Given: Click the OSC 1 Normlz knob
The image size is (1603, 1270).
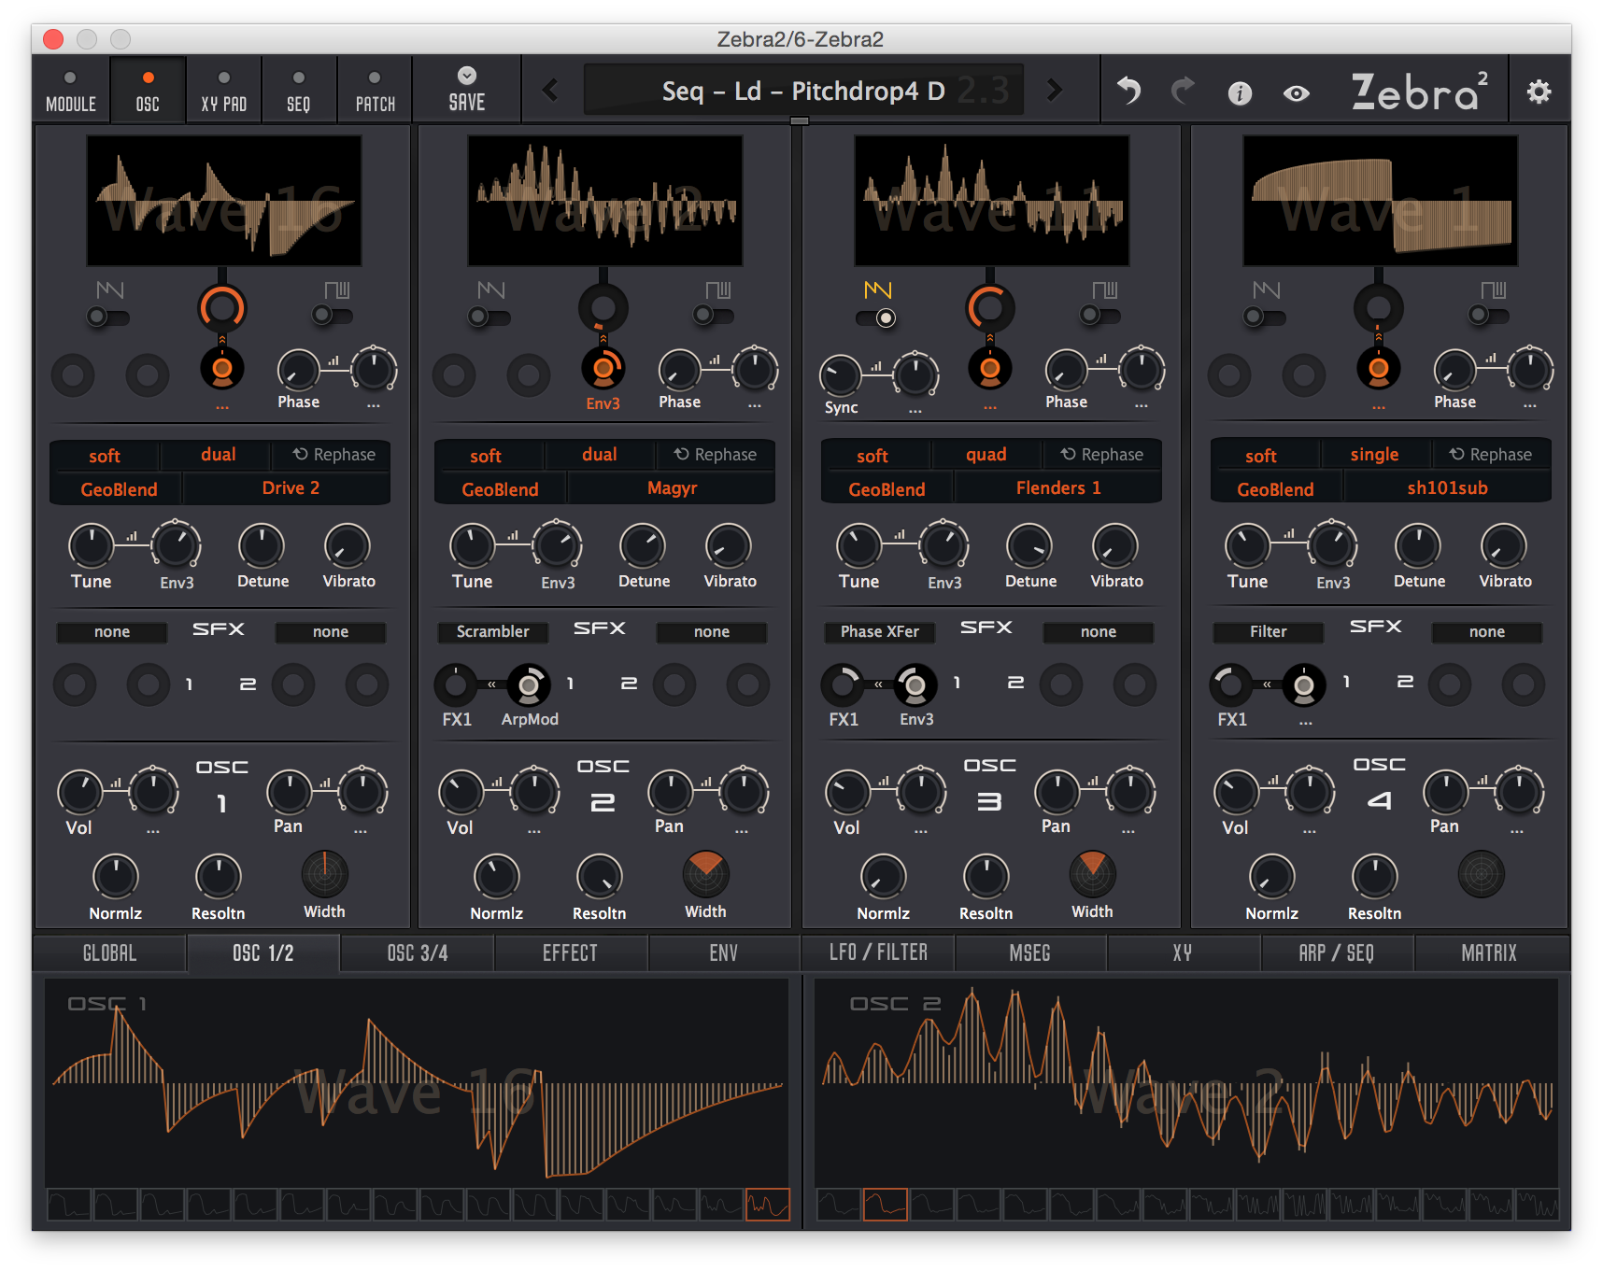Looking at the screenshot, I should click(116, 876).
